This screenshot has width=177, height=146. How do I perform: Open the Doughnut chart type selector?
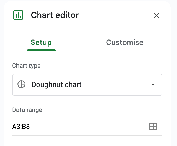pyautogui.click(x=87, y=85)
